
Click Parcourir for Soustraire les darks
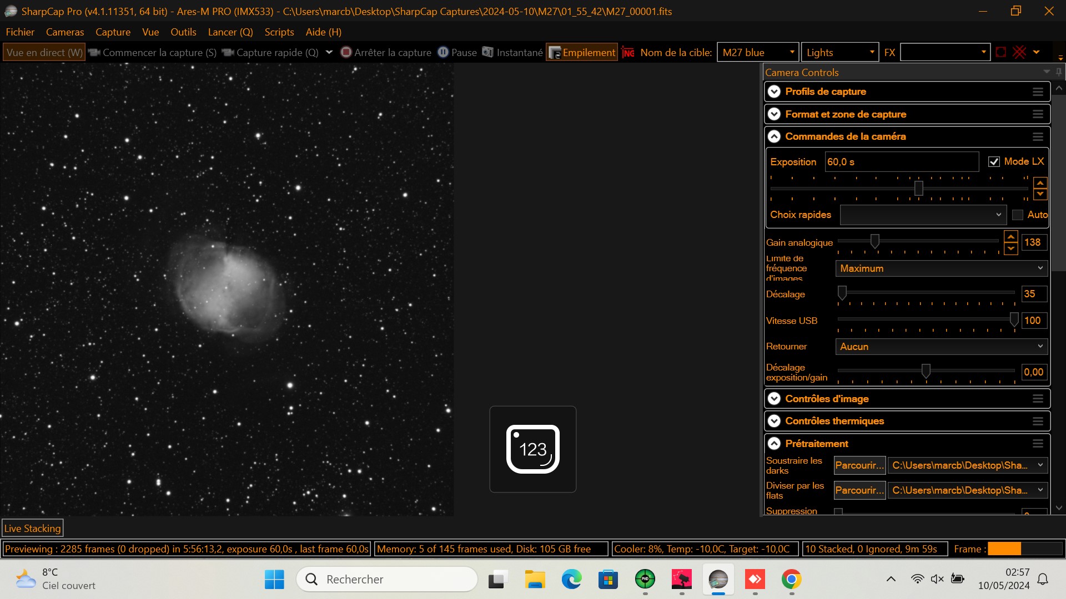pyautogui.click(x=859, y=465)
